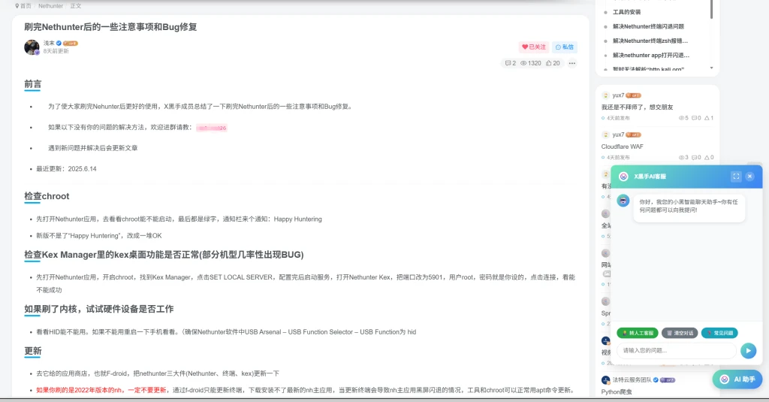The width and height of the screenshot is (769, 402).
Task: Open 常见问题 FAQ button
Action: (719, 333)
